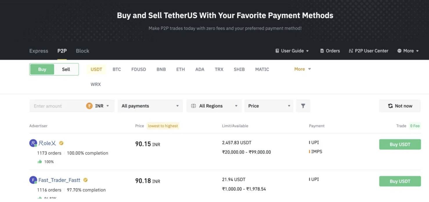Click the funnel filter icon
Image resolution: width=429 pixels, height=202 pixels.
pyautogui.click(x=303, y=106)
